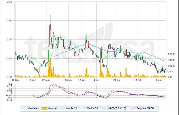Click the 12 feb date label
Screen dimensions: 179x115
(16, 80)
